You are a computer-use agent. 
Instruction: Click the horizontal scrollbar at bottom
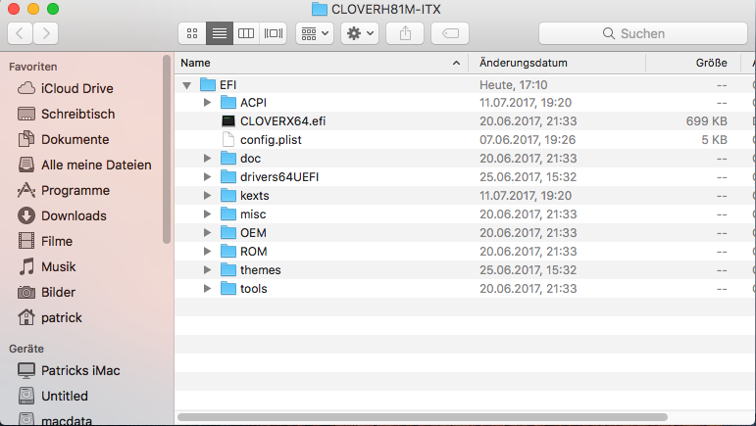[423, 417]
